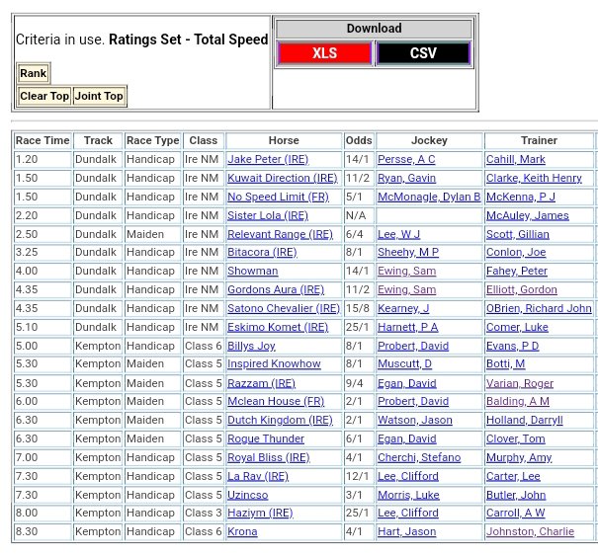Open horse Krona link
The image size is (598, 556).
click(242, 531)
